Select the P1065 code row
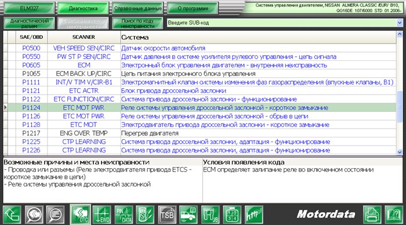Viewport: 406px width, 225px height. pyautogui.click(x=200, y=74)
